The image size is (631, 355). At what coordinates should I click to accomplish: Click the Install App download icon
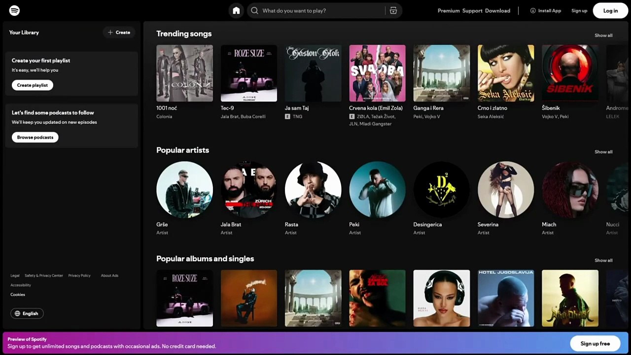tap(533, 10)
